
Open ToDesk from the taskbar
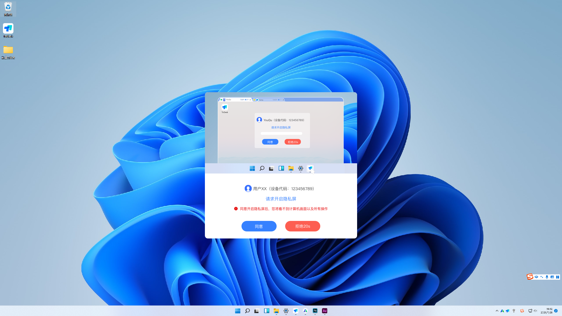click(295, 311)
